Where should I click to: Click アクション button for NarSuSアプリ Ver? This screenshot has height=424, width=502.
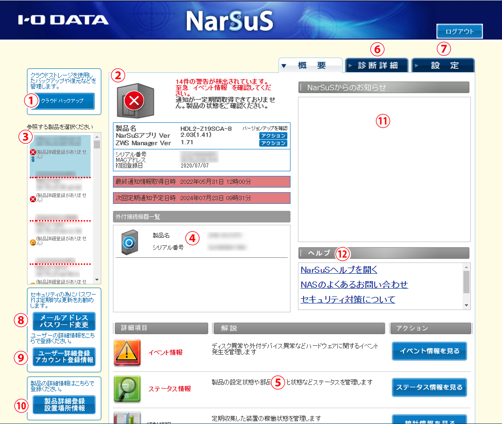pos(273,135)
